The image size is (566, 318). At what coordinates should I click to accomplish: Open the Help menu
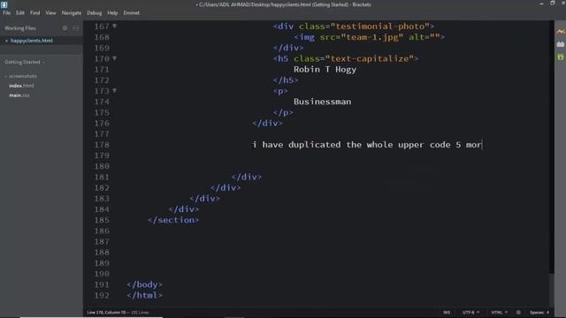tap(112, 12)
